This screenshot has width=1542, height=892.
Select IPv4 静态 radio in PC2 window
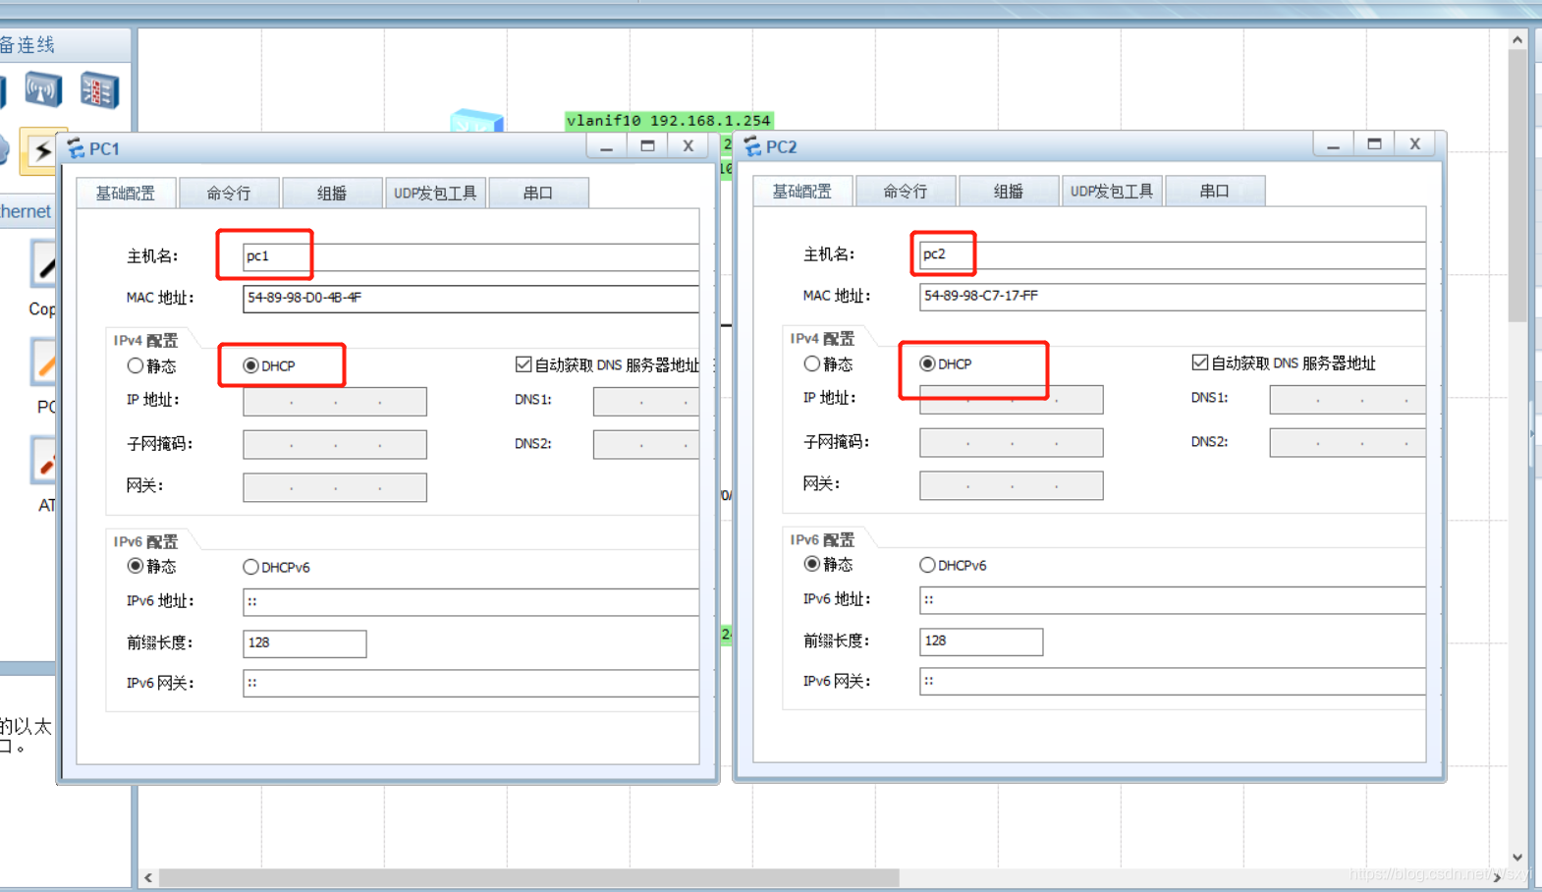pyautogui.click(x=812, y=363)
